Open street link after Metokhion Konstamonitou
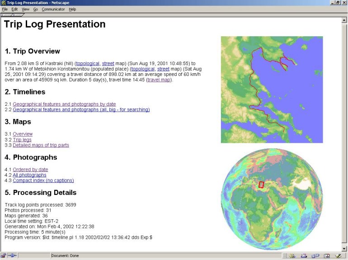The height and width of the screenshot is (260, 348). [x=163, y=69]
